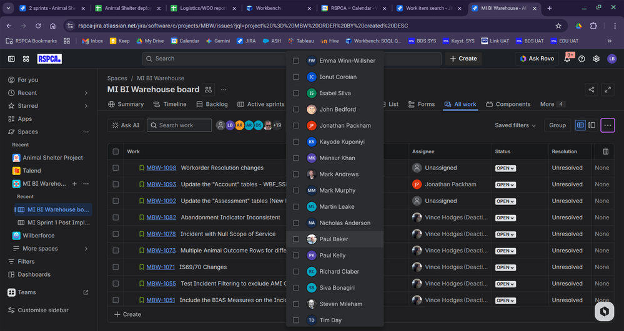The width and height of the screenshot is (624, 331).
Task: Tick the Jonathan Packham checkbox in dropdown
Action: click(x=296, y=125)
